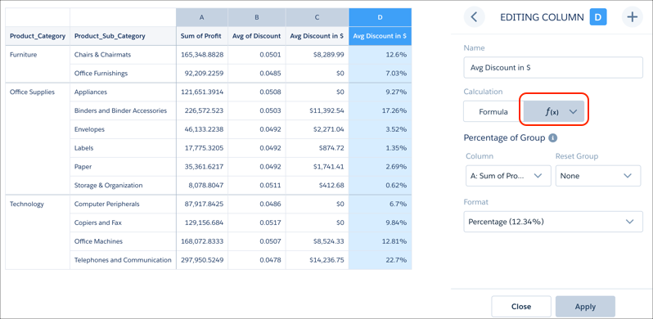Select Binders and Binder Accessories row label

click(x=123, y=110)
